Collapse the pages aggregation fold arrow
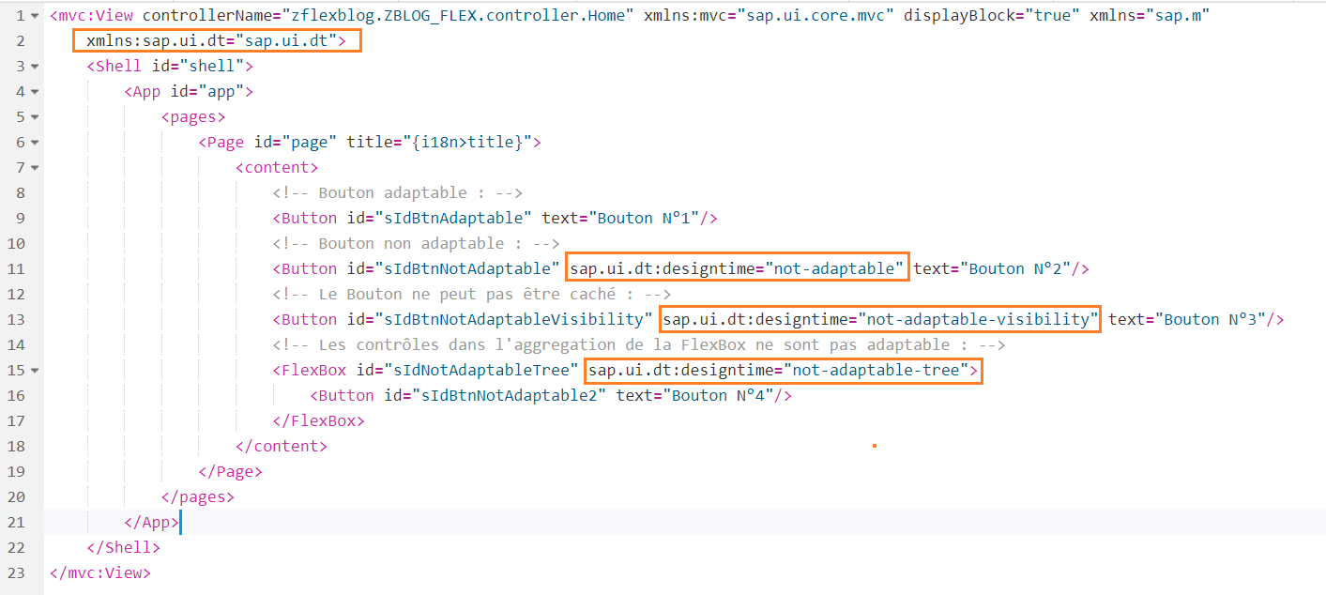The height and width of the screenshot is (595, 1326). coord(35,117)
